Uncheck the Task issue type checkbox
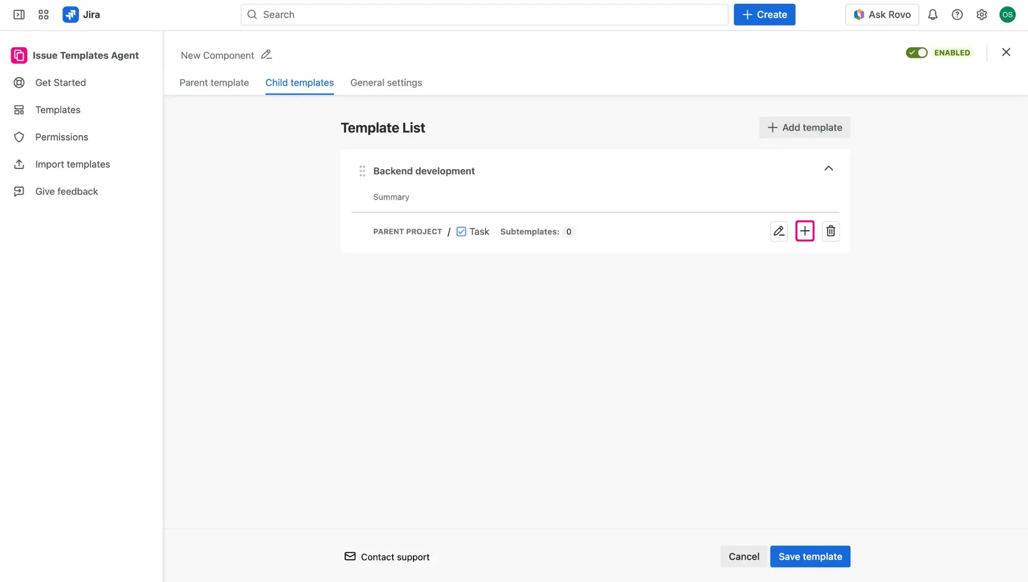 (461, 231)
